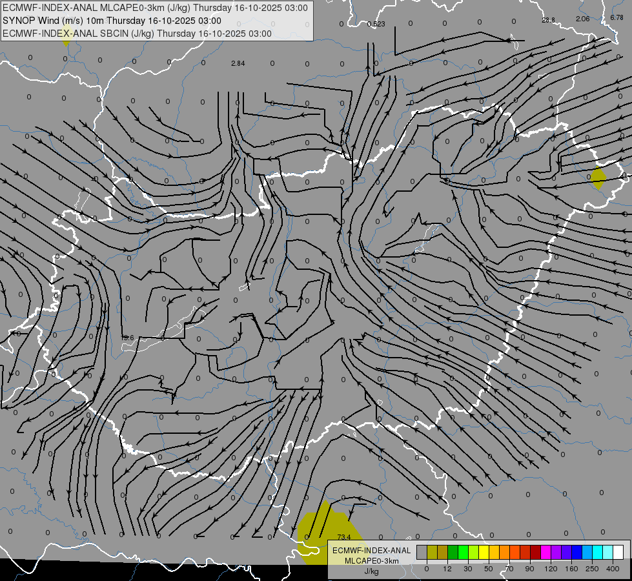632x581 pixels.
Task: Click the 28.8 value in the upper right
Action: pyautogui.click(x=548, y=20)
